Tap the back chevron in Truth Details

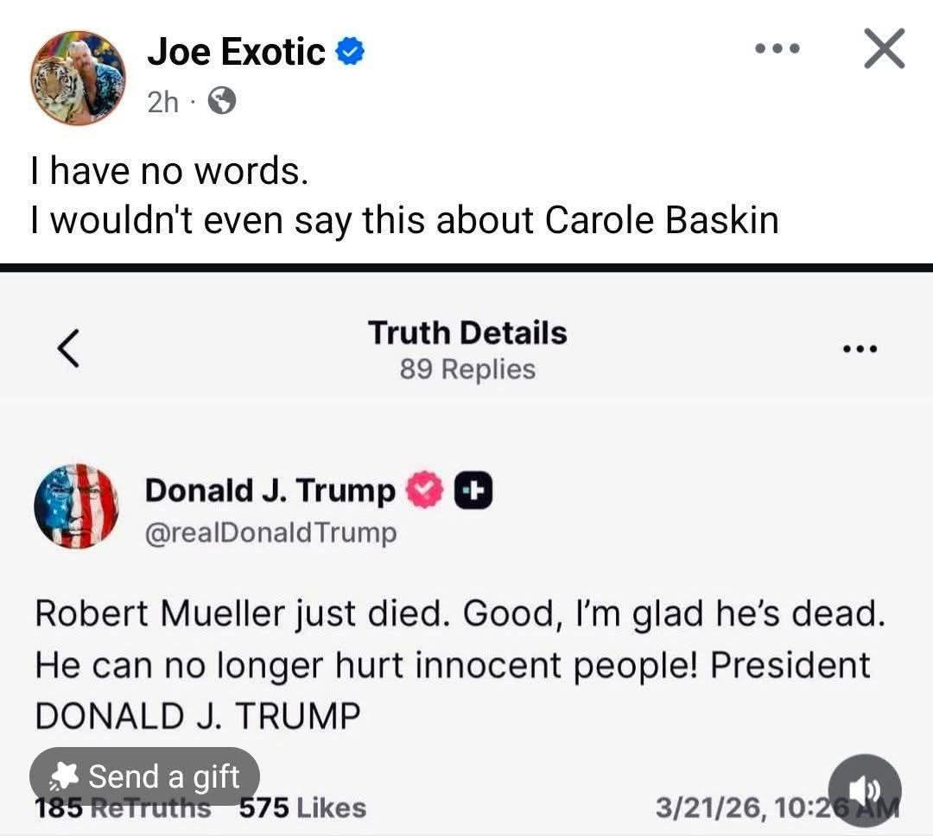[x=69, y=349]
